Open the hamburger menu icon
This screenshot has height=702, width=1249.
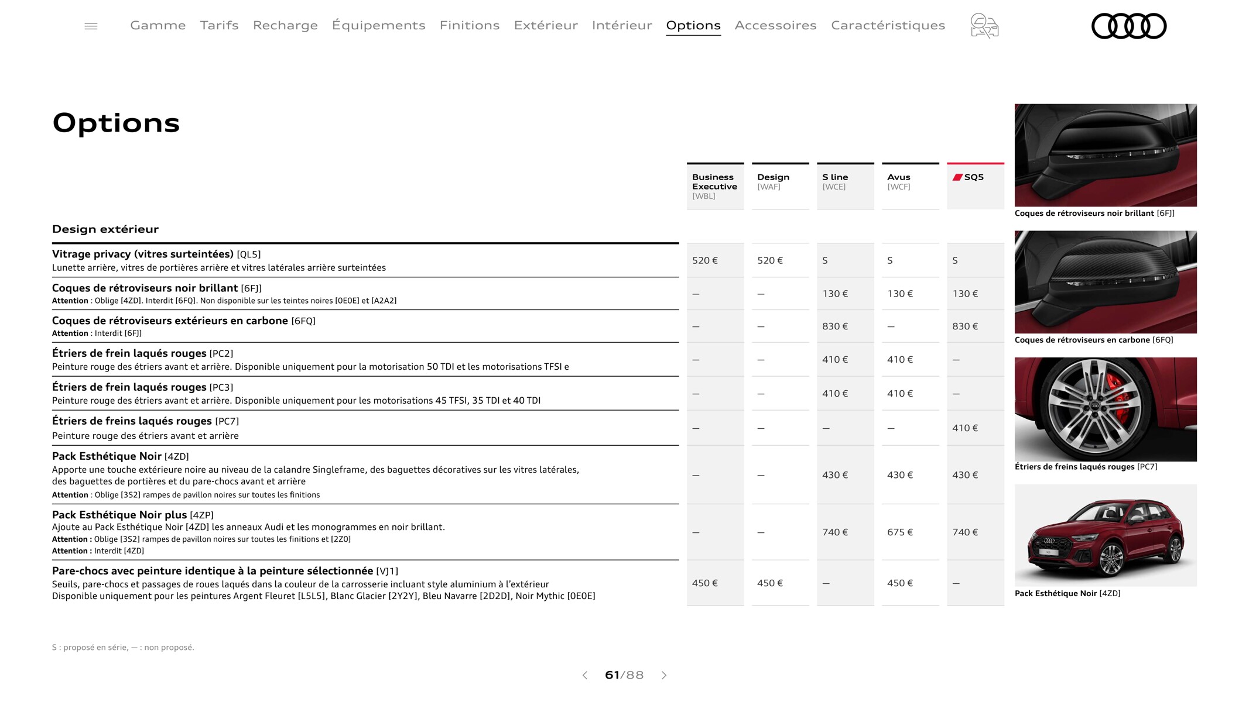[91, 26]
